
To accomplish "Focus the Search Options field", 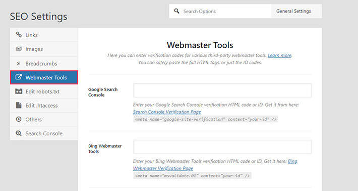I will pyautogui.click(x=220, y=11).
